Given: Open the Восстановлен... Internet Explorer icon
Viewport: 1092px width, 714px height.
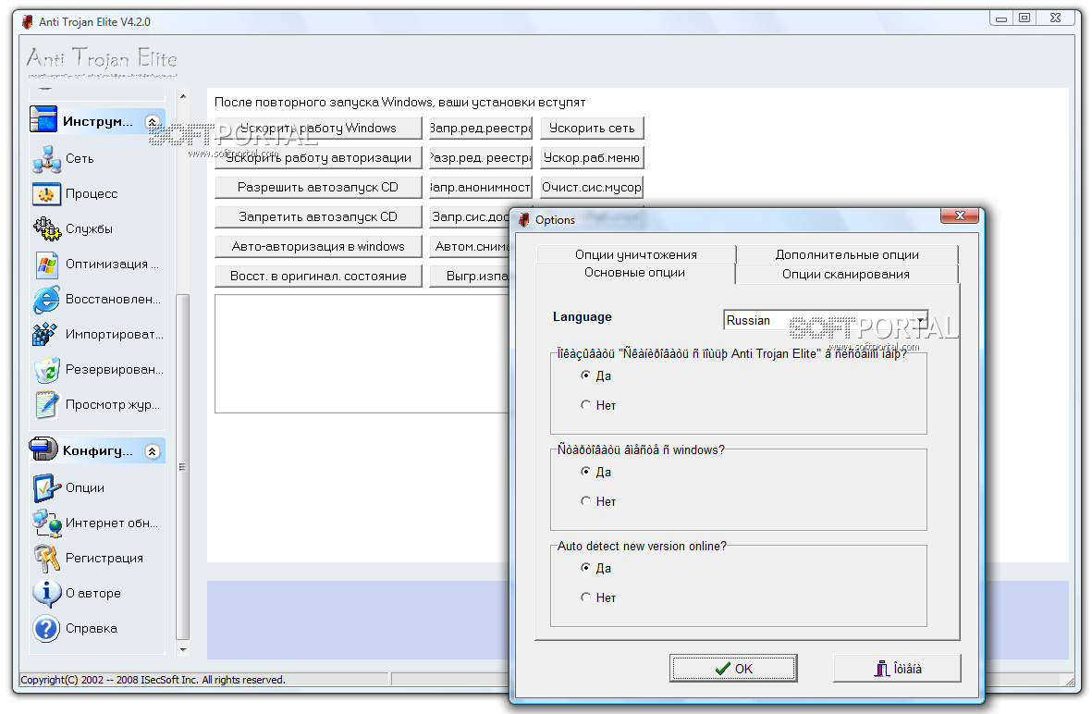Looking at the screenshot, I should pos(46,299).
